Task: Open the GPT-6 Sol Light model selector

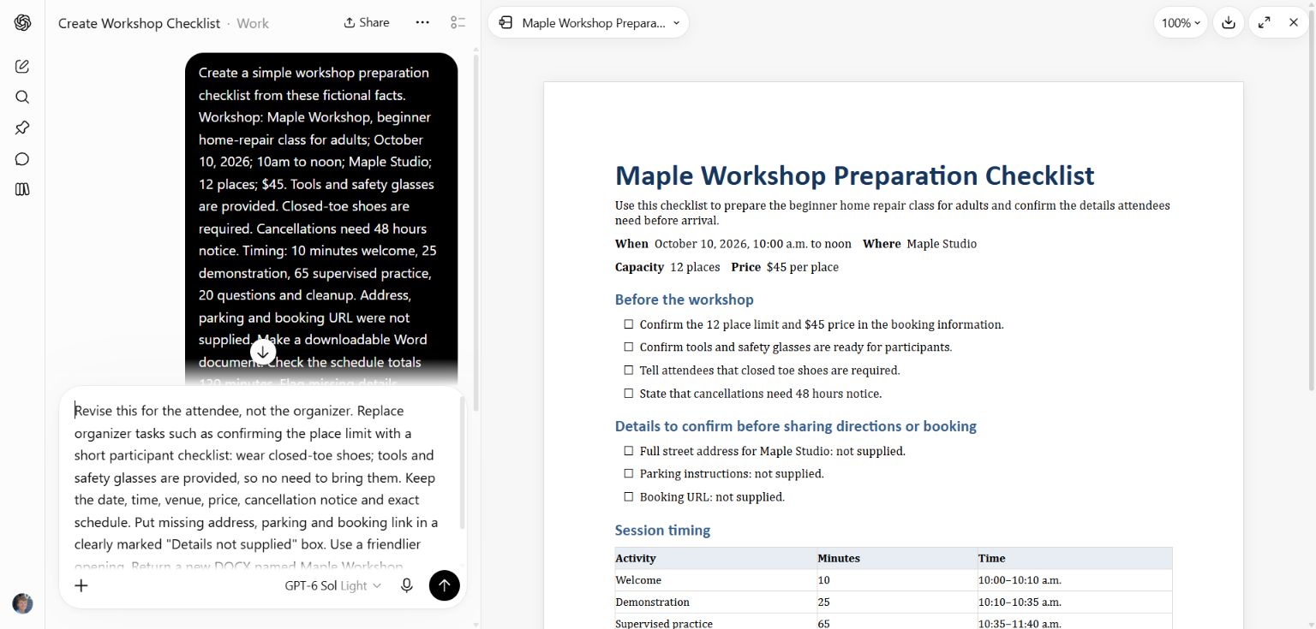Action: click(x=333, y=585)
